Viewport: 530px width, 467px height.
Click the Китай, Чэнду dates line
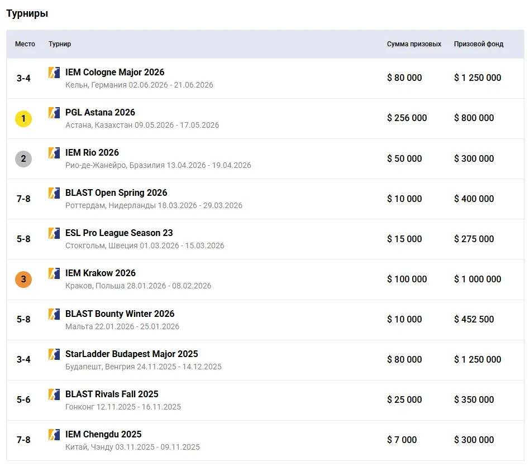click(132, 447)
